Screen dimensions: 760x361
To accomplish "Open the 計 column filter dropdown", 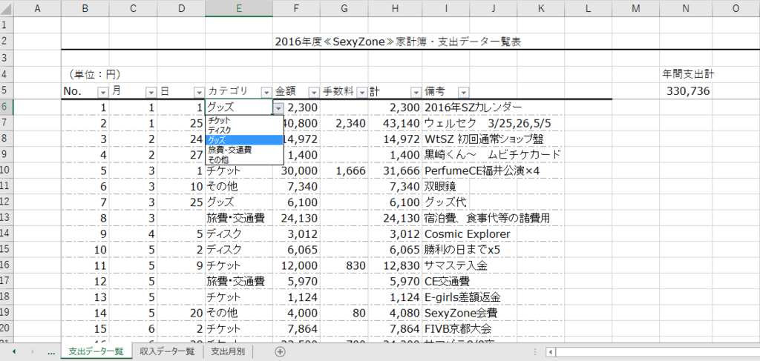I will pos(416,92).
